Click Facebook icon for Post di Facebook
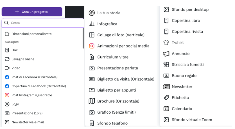Image resolution: width=235 pixels, height=129 pixels. tap(7, 77)
